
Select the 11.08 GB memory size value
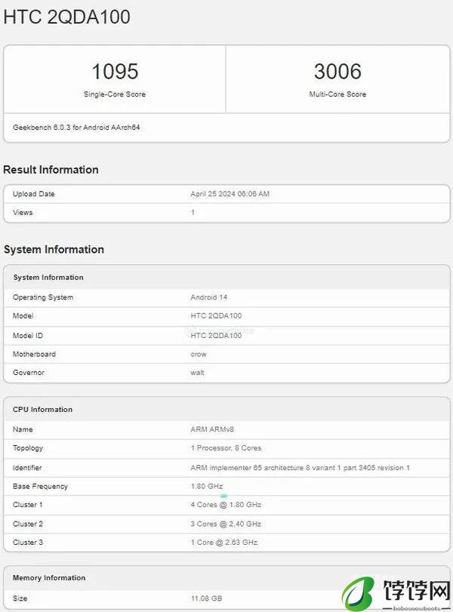click(x=206, y=598)
